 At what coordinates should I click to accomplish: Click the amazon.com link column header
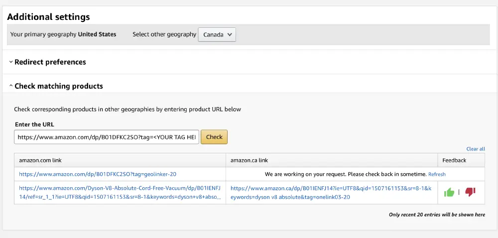pos(40,160)
